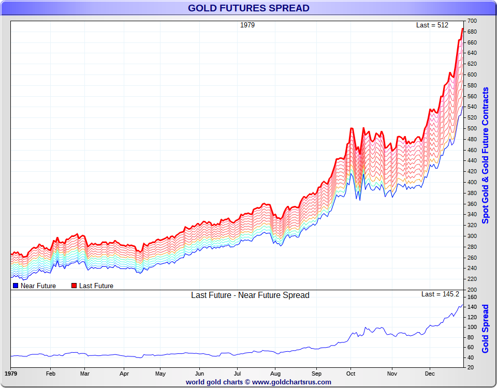Image resolution: width=497 pixels, height=388 pixels.
Task: Select the Dec label on the time axis
Action: point(430,373)
